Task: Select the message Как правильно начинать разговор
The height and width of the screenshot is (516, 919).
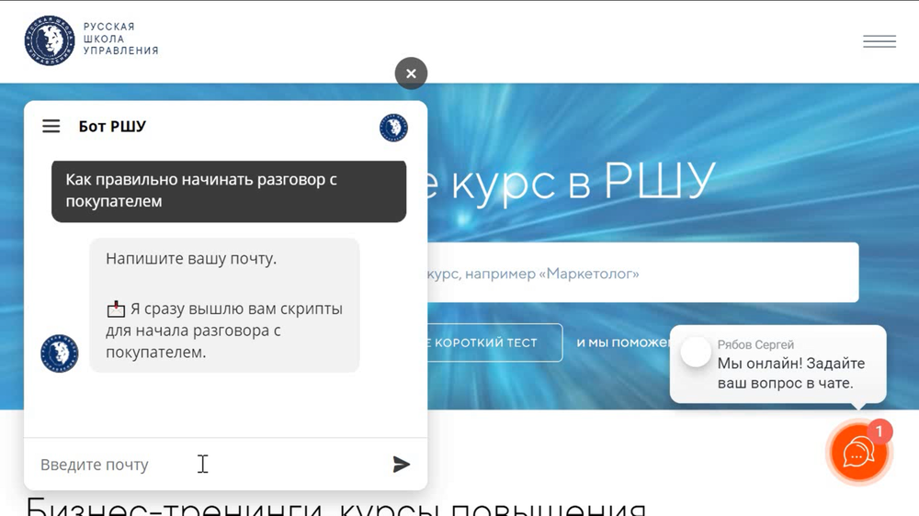Action: (229, 191)
